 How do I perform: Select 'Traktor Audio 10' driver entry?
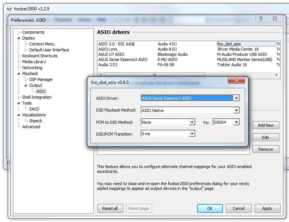pyautogui.click(x=232, y=65)
